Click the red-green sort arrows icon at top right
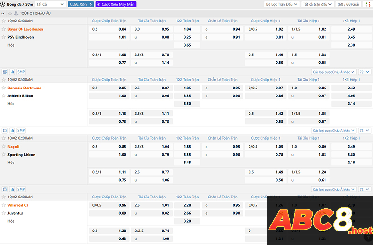Viewport: 373px width, 245px height. pos(368,4)
